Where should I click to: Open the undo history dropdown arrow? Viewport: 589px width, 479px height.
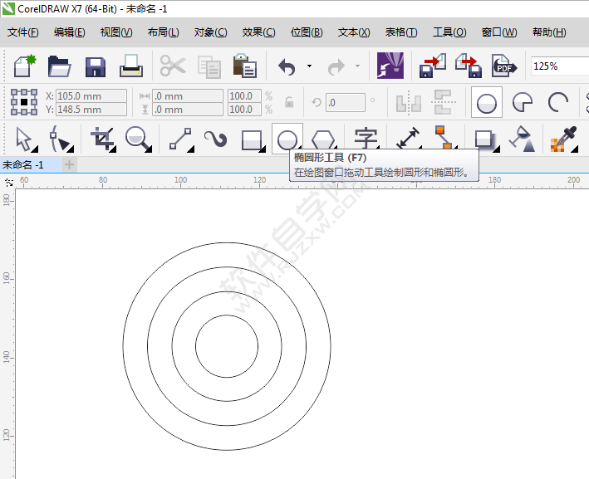pyautogui.click(x=309, y=66)
